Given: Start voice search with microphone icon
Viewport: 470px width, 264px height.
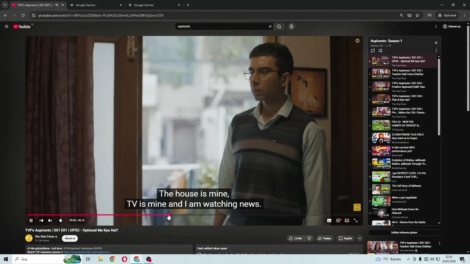Looking at the screenshot, I should pyautogui.click(x=292, y=26).
